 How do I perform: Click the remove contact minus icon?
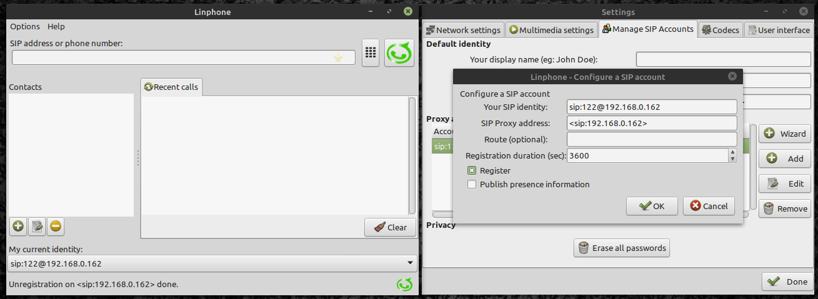point(56,227)
